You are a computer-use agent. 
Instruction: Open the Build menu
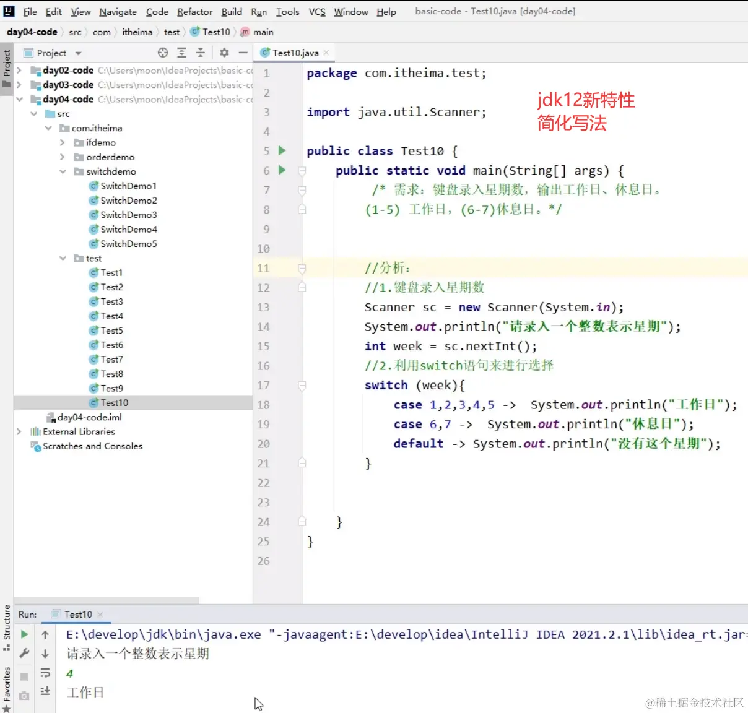pos(232,12)
